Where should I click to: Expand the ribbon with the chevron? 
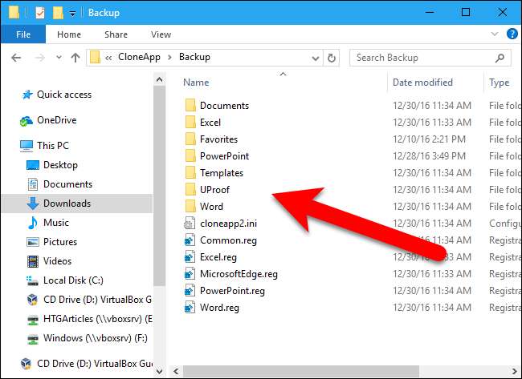(x=495, y=34)
